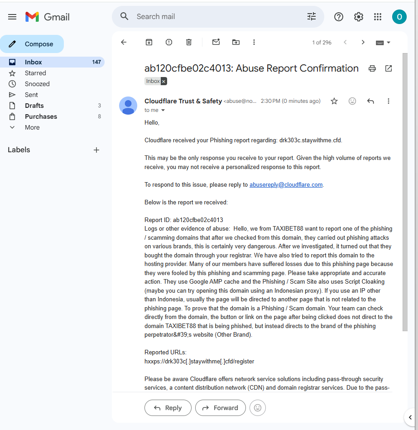This screenshot has height=430, width=418.
Task: Mark the email as unread
Action: coord(216,42)
